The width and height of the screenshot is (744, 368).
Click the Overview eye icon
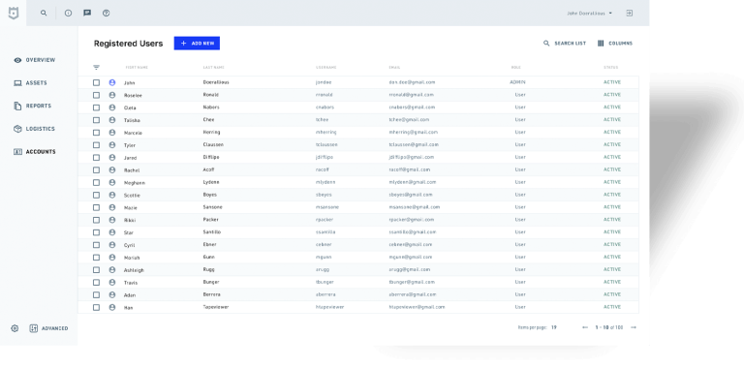click(x=18, y=60)
